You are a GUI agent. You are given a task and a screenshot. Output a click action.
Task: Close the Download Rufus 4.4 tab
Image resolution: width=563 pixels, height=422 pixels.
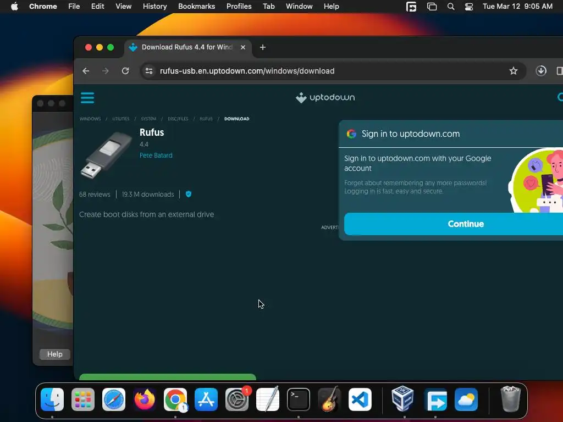tap(243, 47)
